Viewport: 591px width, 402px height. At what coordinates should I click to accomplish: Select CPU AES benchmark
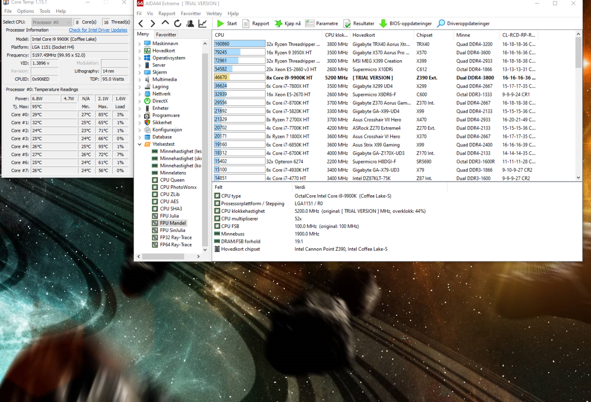(169, 201)
